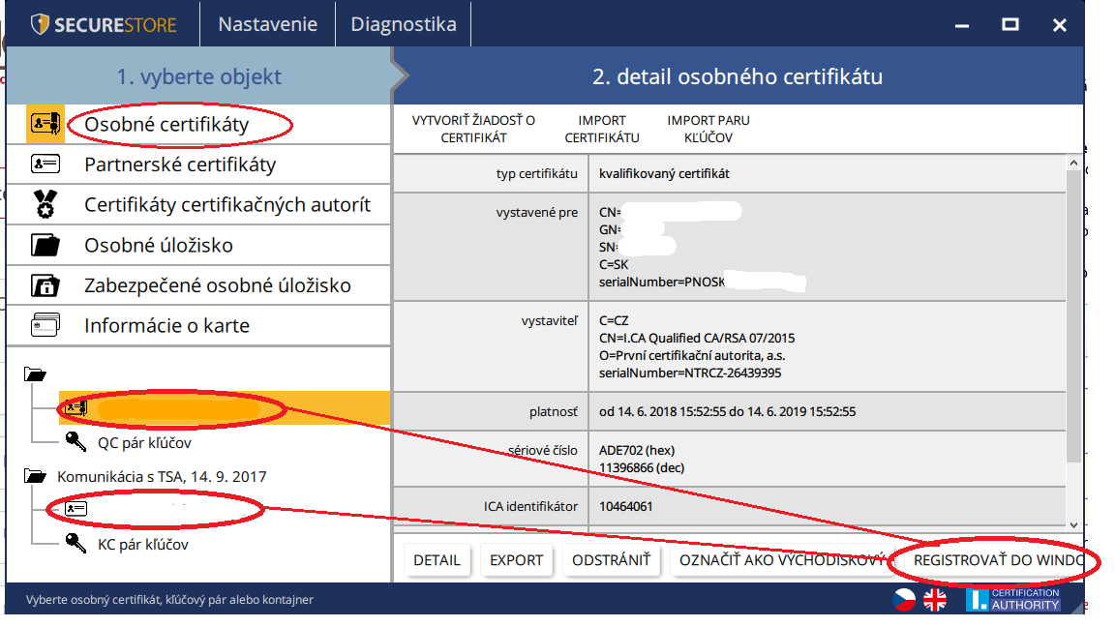Click the Partnerské certifikáty icon

pos(45,164)
